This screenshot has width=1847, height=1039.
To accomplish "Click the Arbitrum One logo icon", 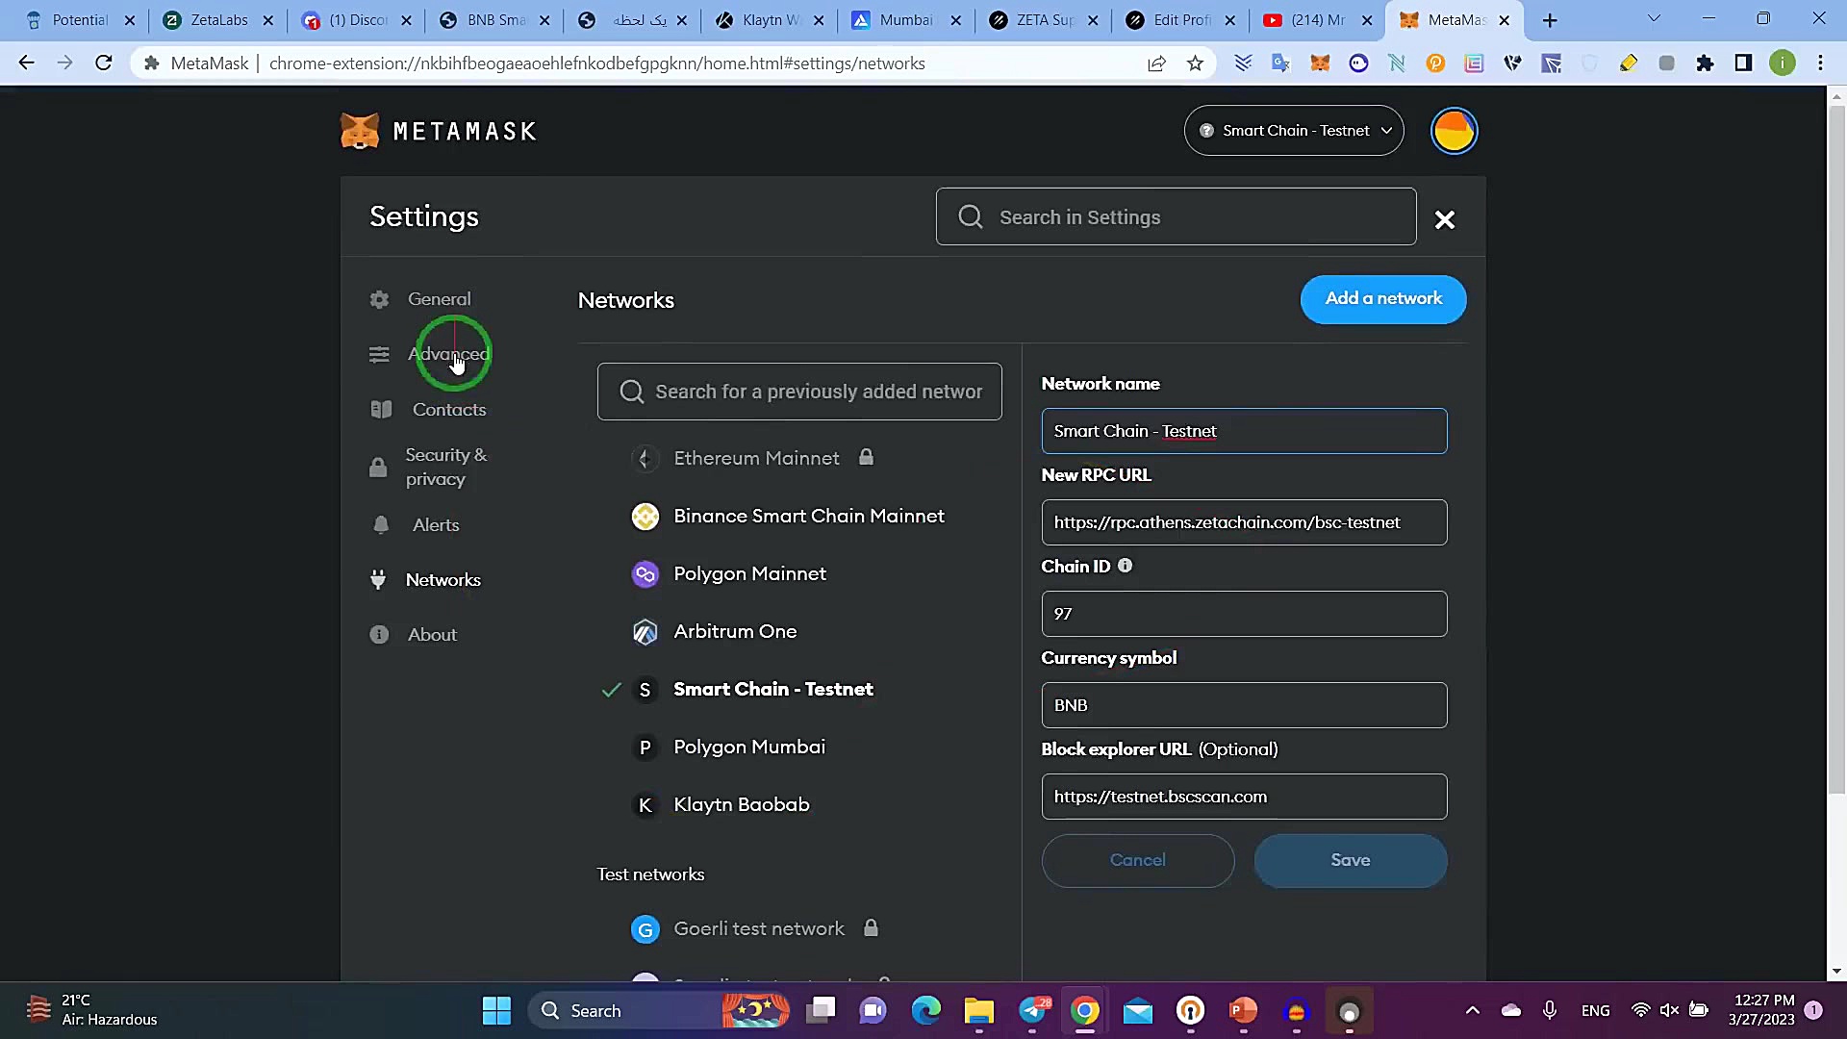I will coord(645,632).
